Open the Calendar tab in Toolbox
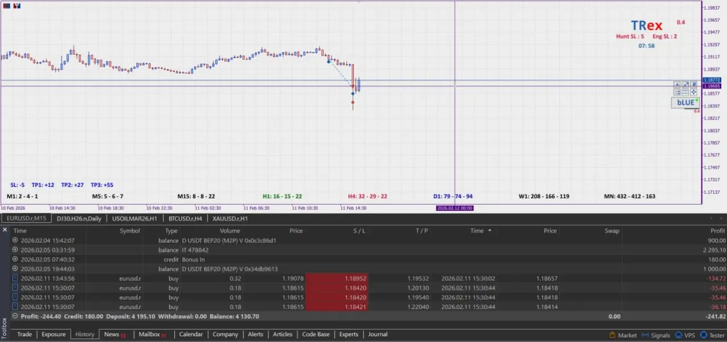The height and width of the screenshot is (342, 727). (191, 335)
